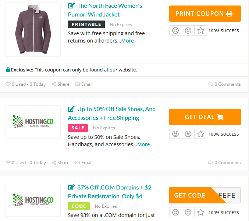Click sad face on the .COM Domains coupon
Screen dimensions: 249x221
pyautogui.click(x=188, y=213)
